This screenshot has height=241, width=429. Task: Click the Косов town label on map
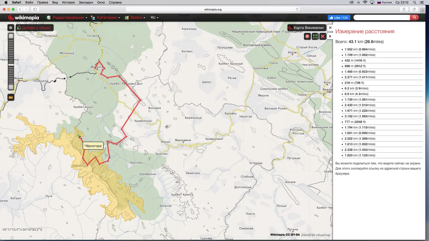pyautogui.click(x=292, y=52)
